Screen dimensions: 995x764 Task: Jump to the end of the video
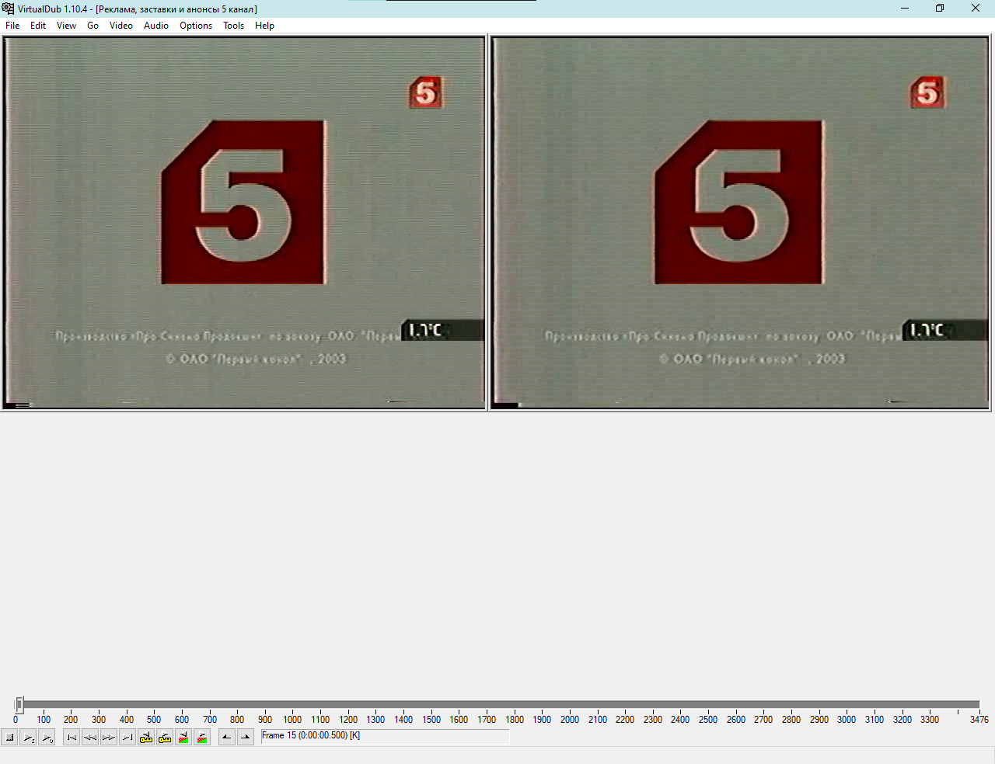[x=127, y=737]
